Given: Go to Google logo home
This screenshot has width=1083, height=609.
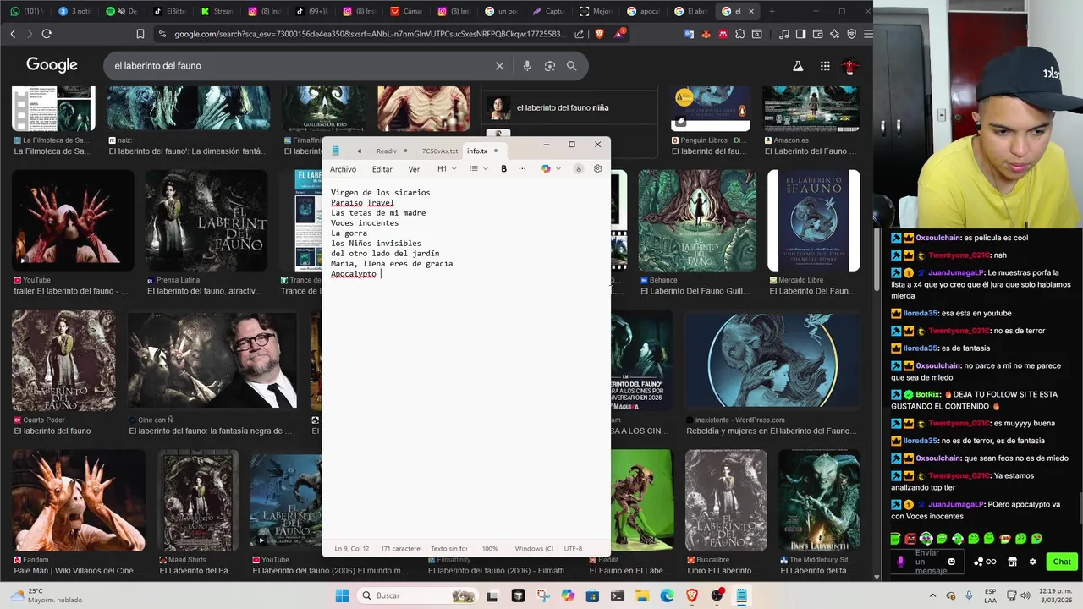Looking at the screenshot, I should tap(52, 65).
